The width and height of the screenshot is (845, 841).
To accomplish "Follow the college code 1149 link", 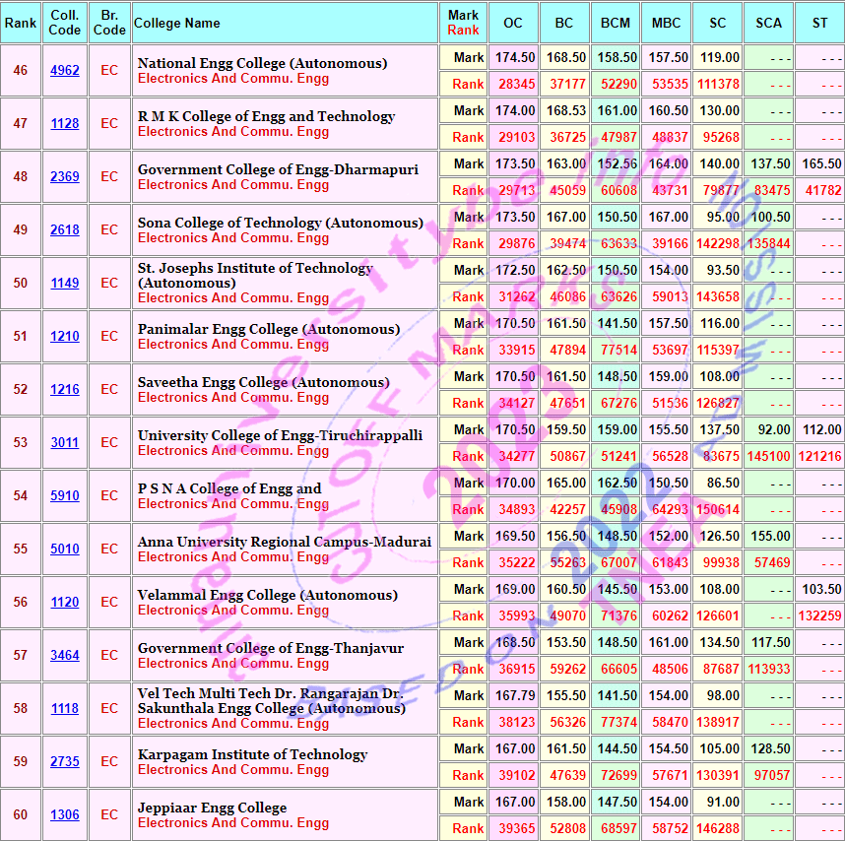I will coord(65,284).
